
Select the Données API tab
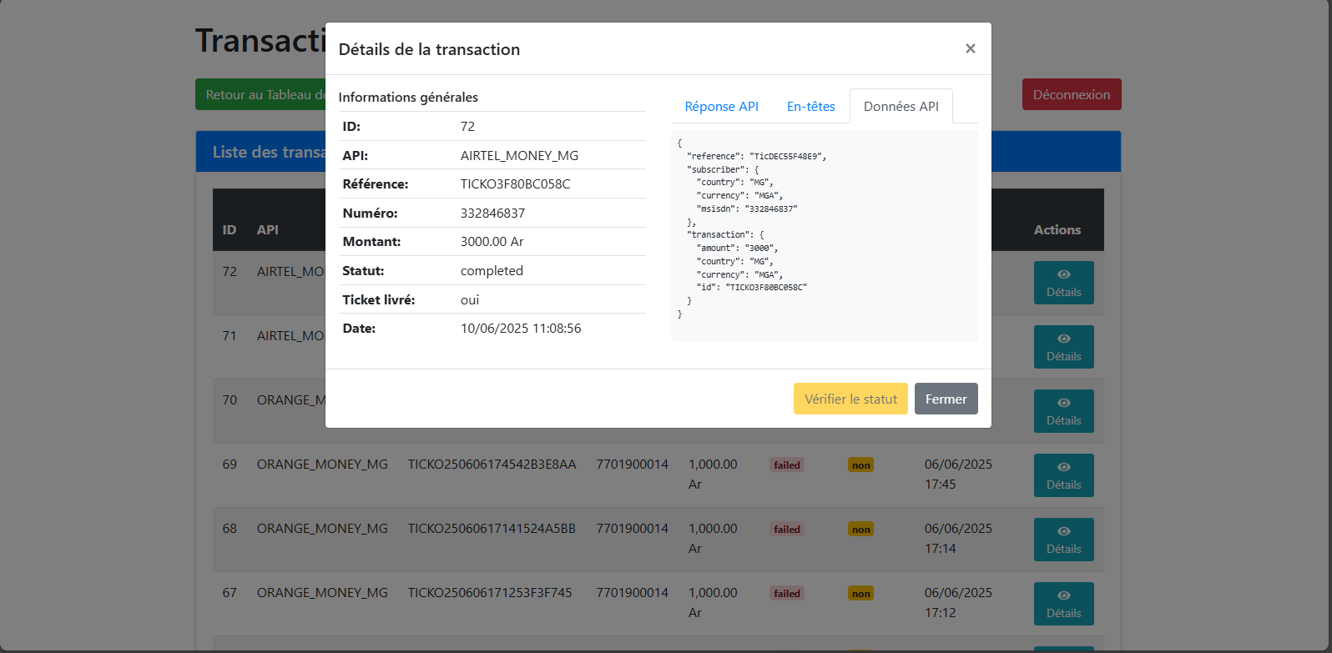pyautogui.click(x=901, y=107)
